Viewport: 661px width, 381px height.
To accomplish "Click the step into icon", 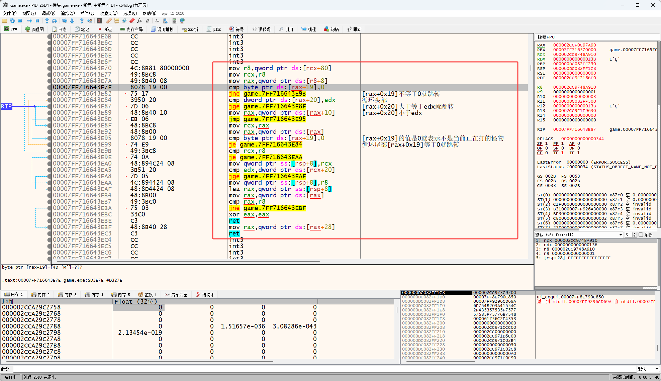I will (x=47, y=21).
